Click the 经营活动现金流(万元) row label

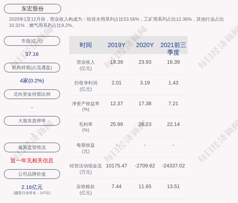86,169
